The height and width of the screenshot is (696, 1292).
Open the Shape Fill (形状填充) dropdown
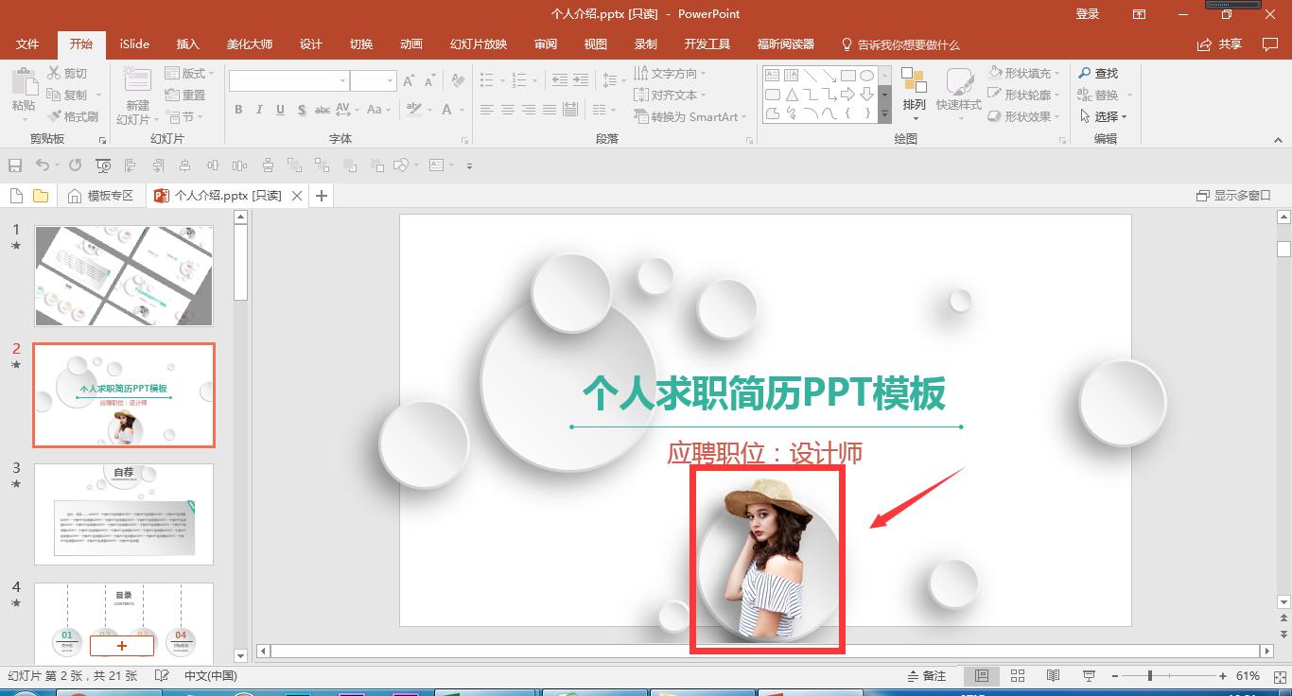tap(1025, 73)
